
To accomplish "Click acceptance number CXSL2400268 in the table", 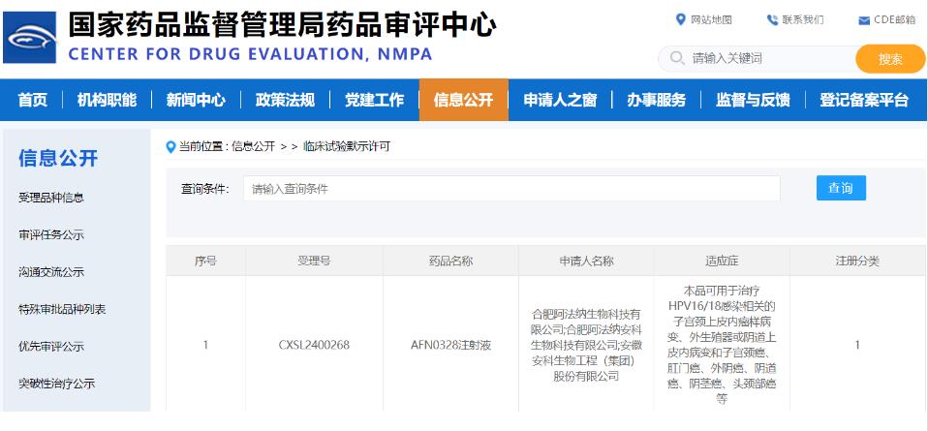I will [x=313, y=345].
